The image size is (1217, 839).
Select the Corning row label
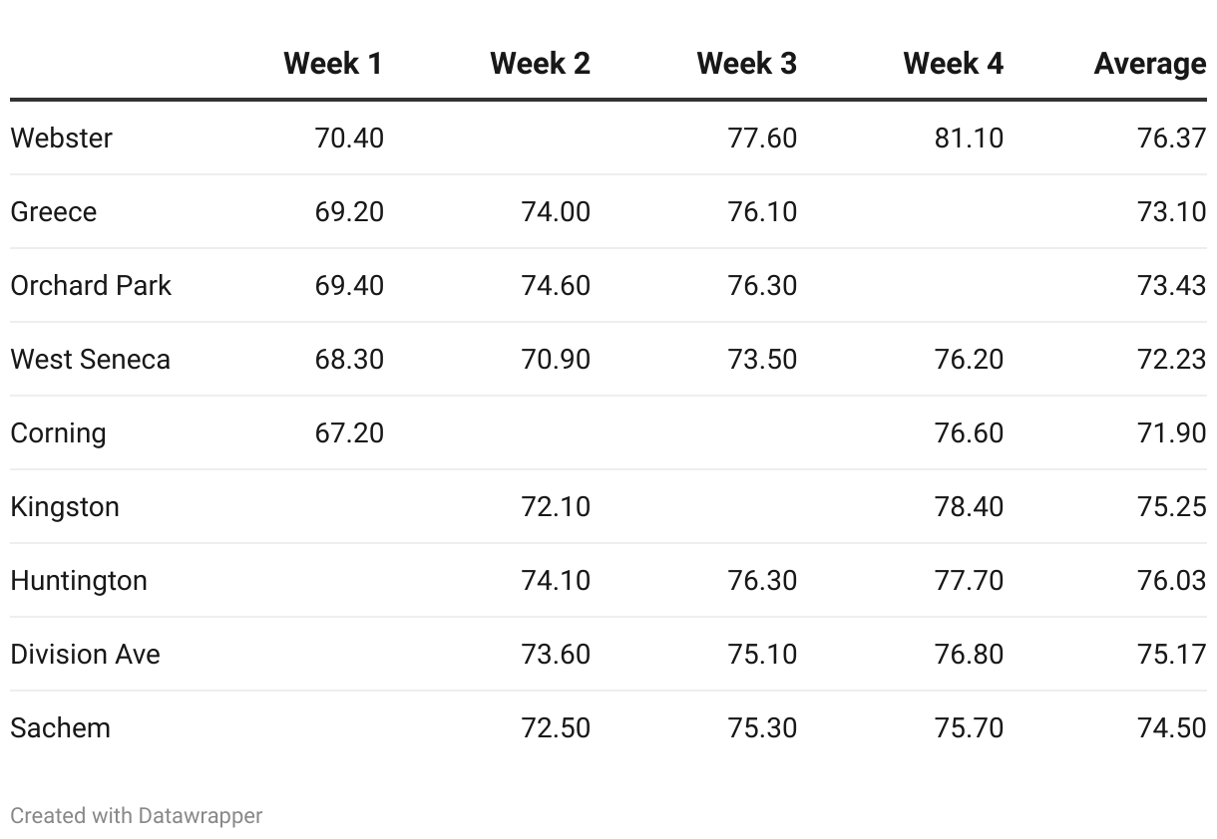[x=58, y=432]
